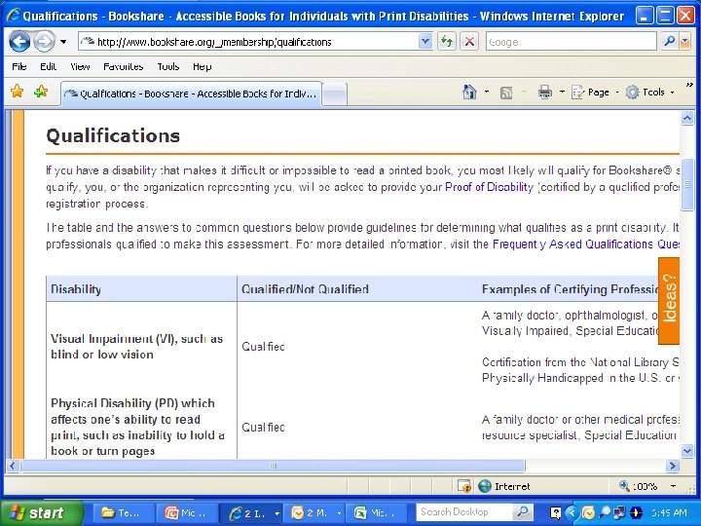Click the Windows Start button

click(40, 512)
